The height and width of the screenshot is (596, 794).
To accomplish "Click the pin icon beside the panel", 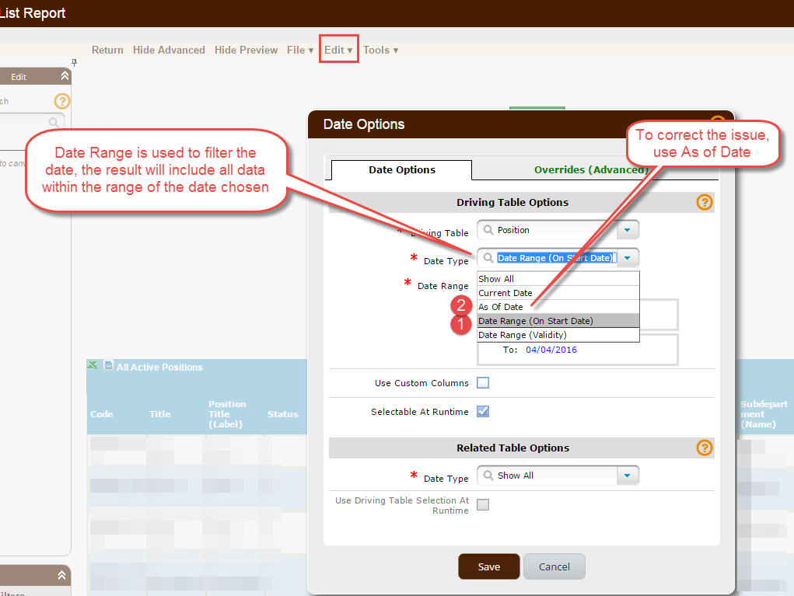I will pyautogui.click(x=74, y=63).
